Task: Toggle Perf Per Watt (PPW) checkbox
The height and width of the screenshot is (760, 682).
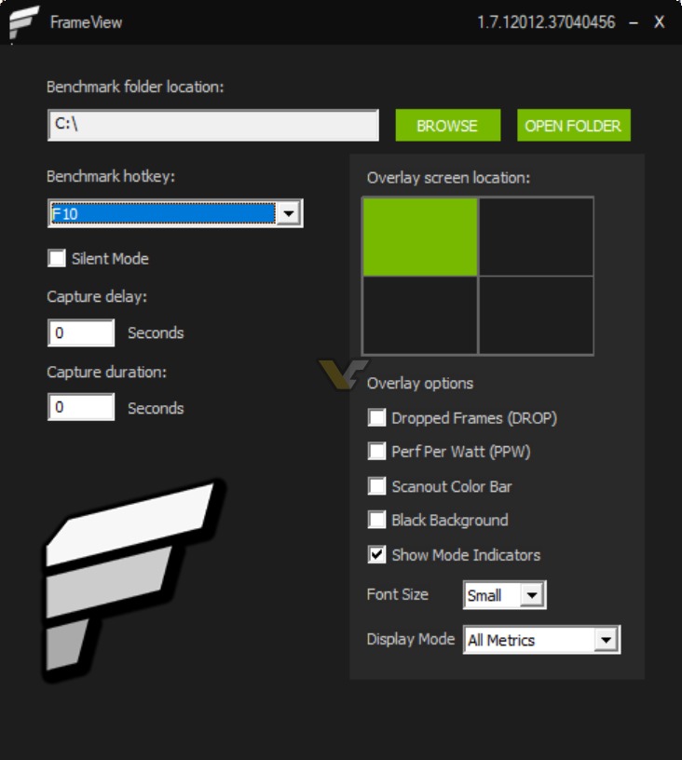Action: (376, 452)
